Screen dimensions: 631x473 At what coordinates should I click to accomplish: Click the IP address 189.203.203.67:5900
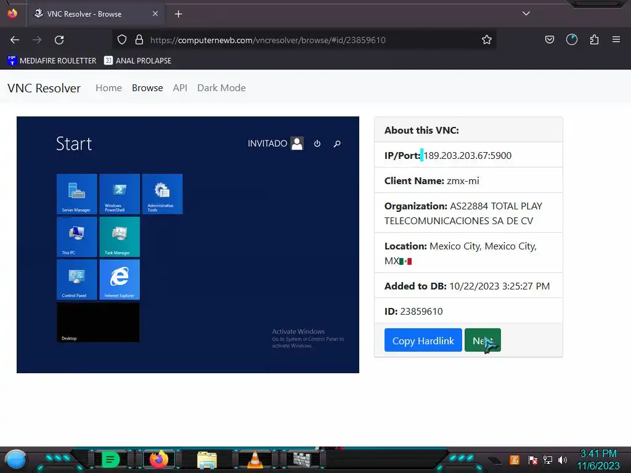click(467, 156)
